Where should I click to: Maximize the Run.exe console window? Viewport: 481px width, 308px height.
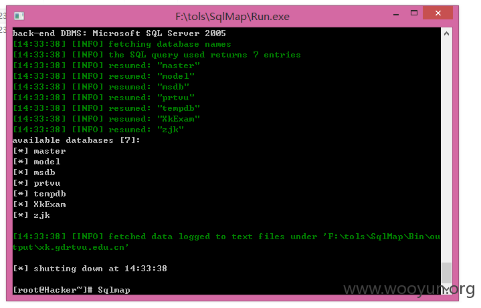point(414,13)
